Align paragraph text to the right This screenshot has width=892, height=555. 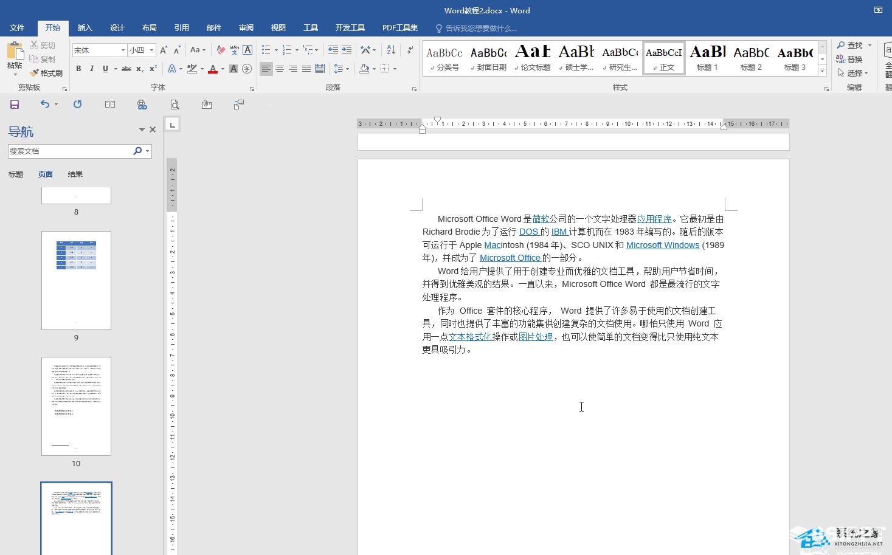point(293,69)
